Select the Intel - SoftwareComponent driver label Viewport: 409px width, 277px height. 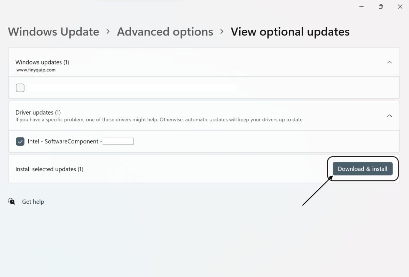65,141
